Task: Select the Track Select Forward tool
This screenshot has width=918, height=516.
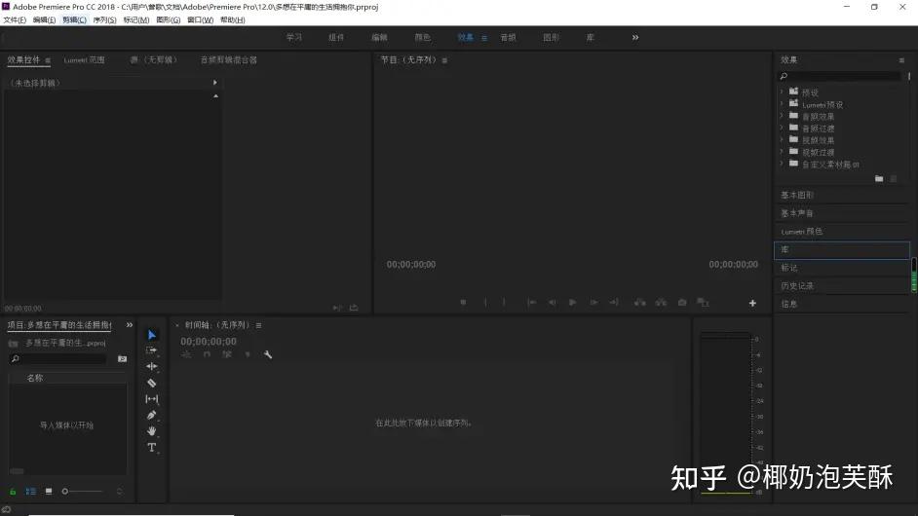Action: 152,350
